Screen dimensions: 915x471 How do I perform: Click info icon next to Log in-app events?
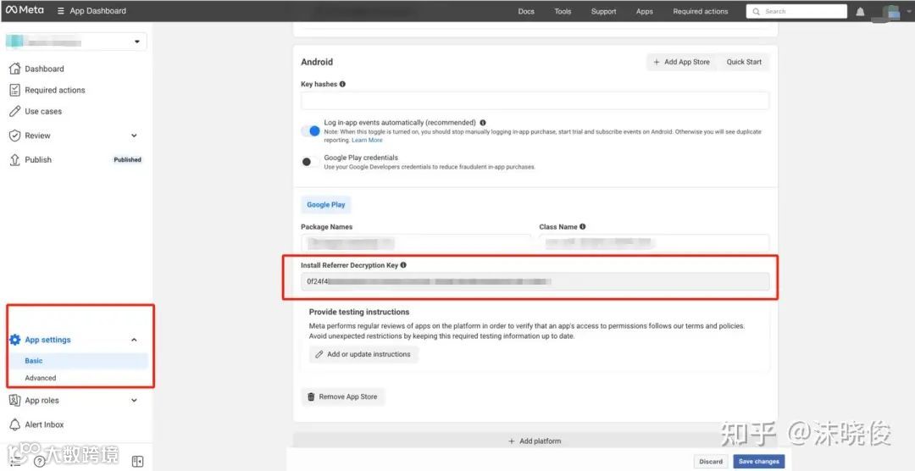pos(483,123)
